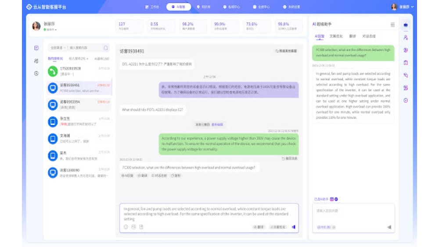439x247 pixels.
Task: Open the sixth conversation in the list
Action: (79, 156)
